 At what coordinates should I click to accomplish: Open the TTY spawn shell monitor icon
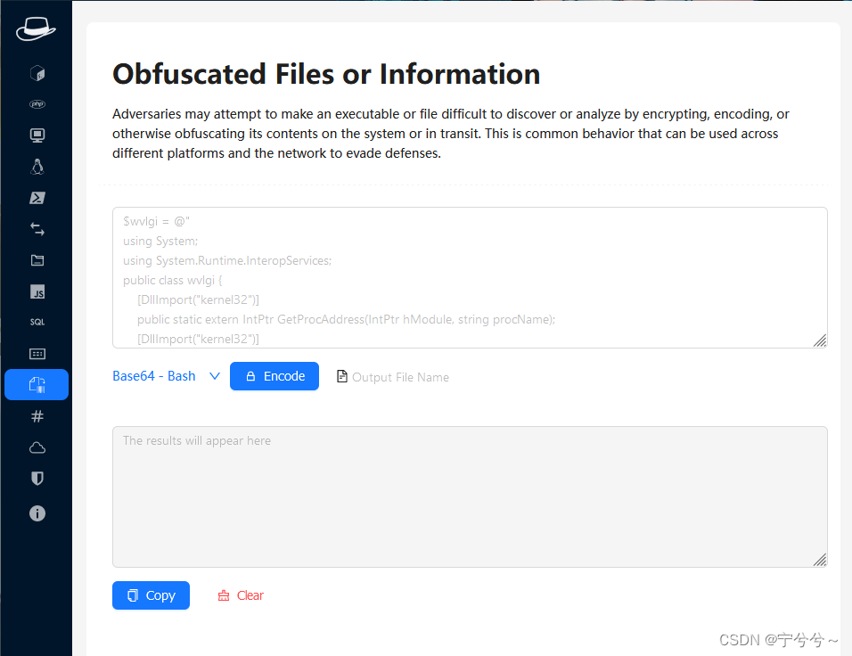pos(37,135)
